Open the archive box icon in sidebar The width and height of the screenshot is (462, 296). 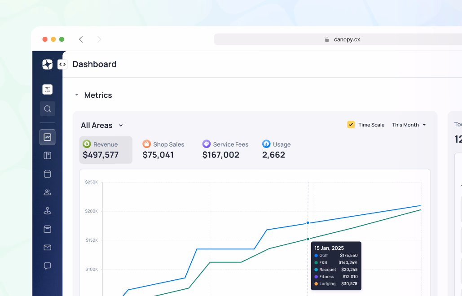click(x=48, y=229)
